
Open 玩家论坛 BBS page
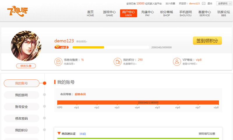click(x=224, y=13)
